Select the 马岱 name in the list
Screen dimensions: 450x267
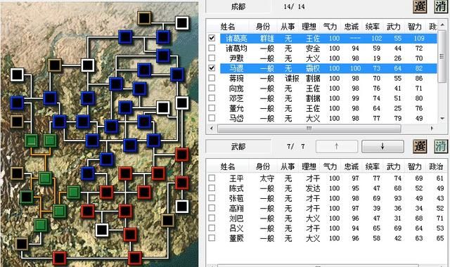click(x=236, y=118)
